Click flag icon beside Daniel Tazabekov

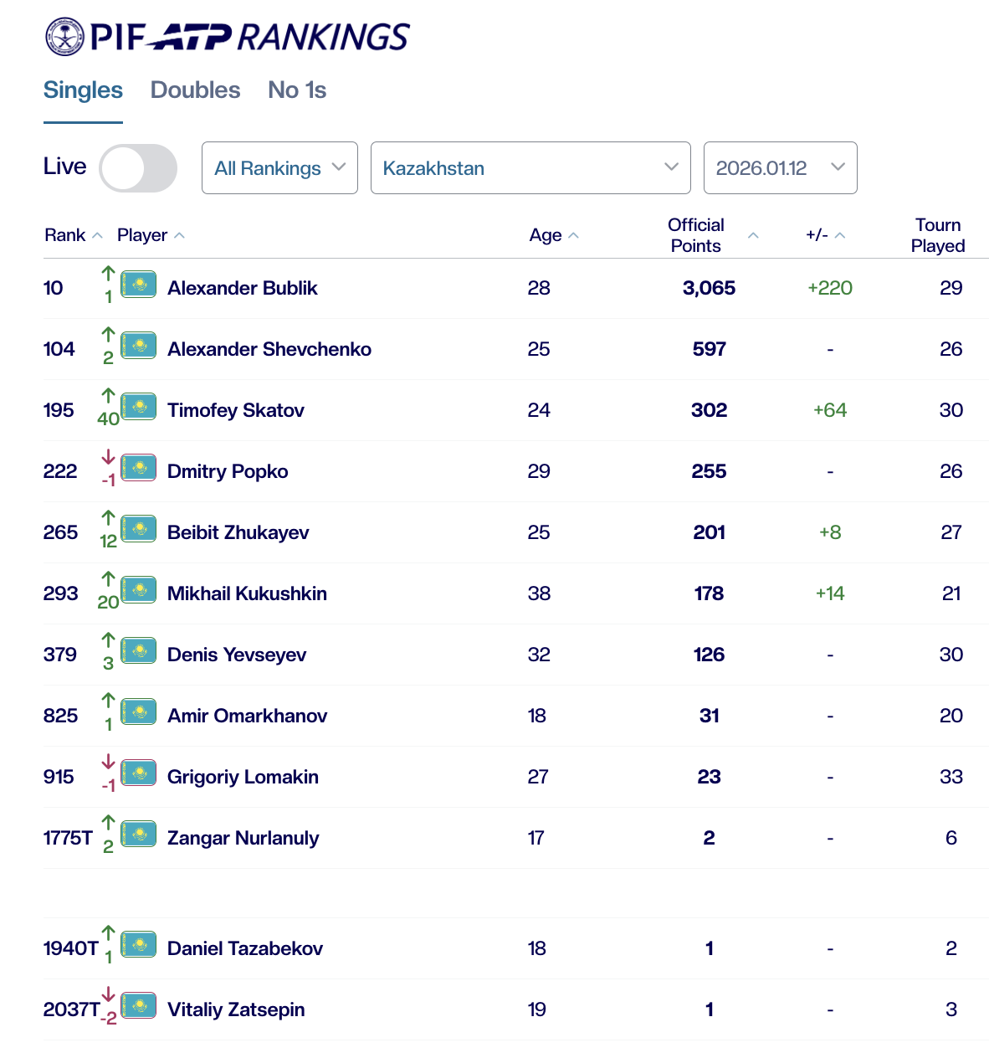tap(139, 945)
